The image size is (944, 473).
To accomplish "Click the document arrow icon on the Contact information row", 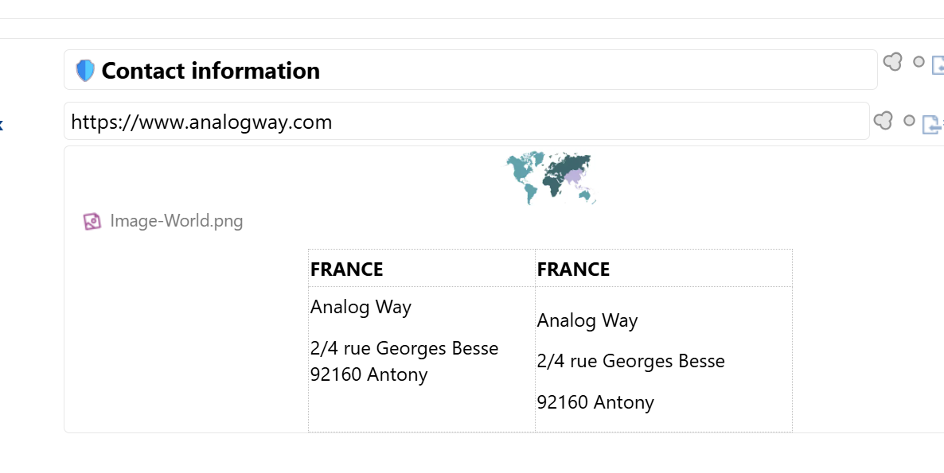I will coord(938,65).
